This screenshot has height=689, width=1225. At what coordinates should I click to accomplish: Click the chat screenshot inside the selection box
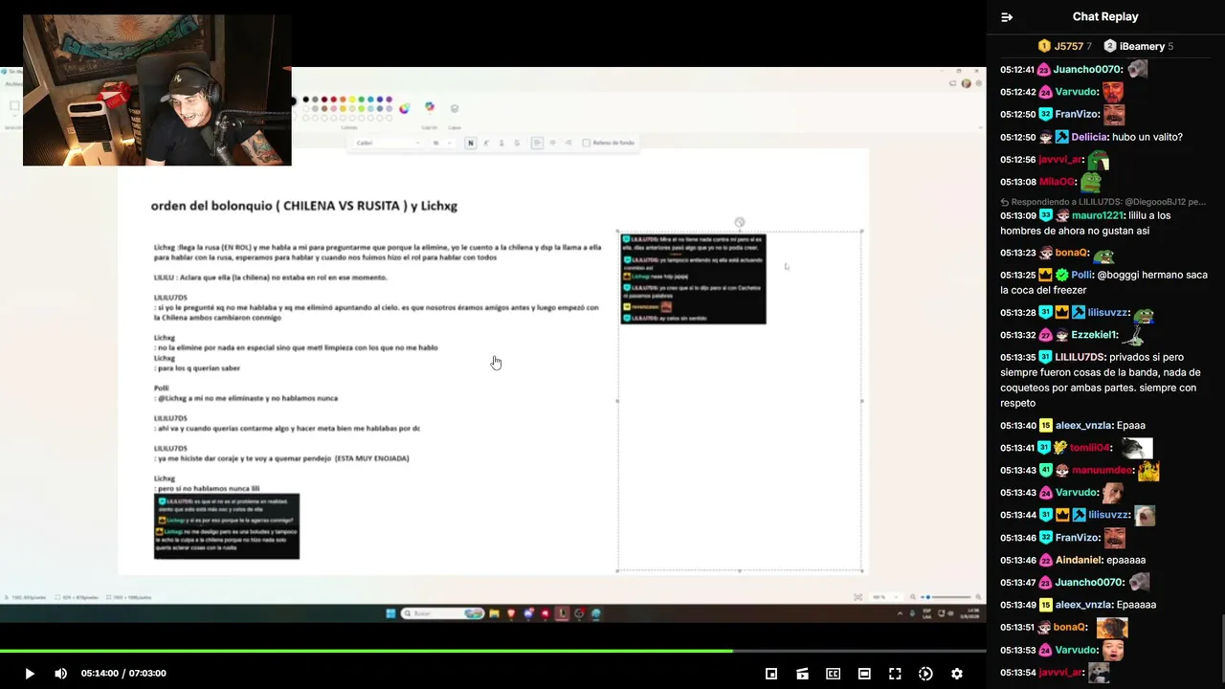(693, 278)
